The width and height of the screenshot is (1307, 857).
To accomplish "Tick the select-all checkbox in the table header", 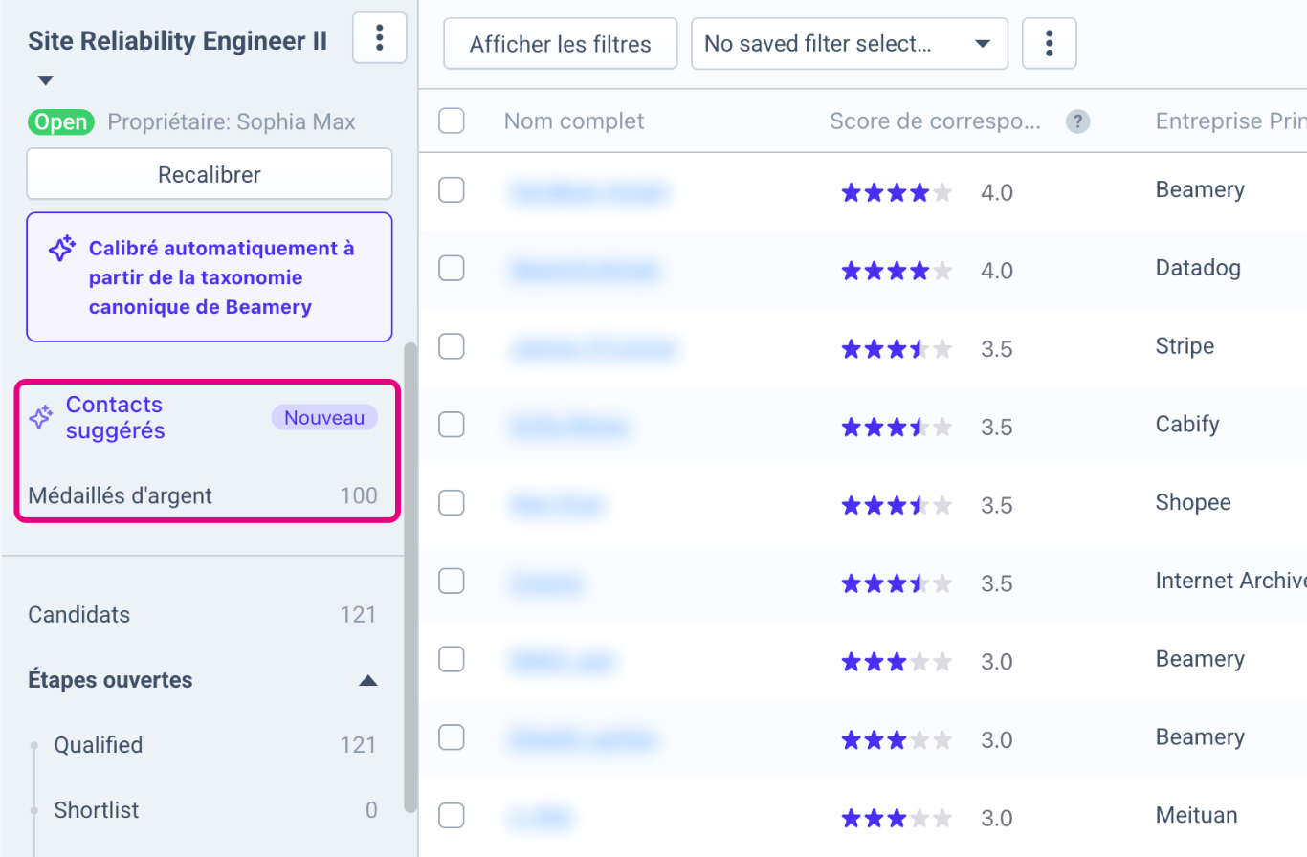I will click(x=452, y=121).
